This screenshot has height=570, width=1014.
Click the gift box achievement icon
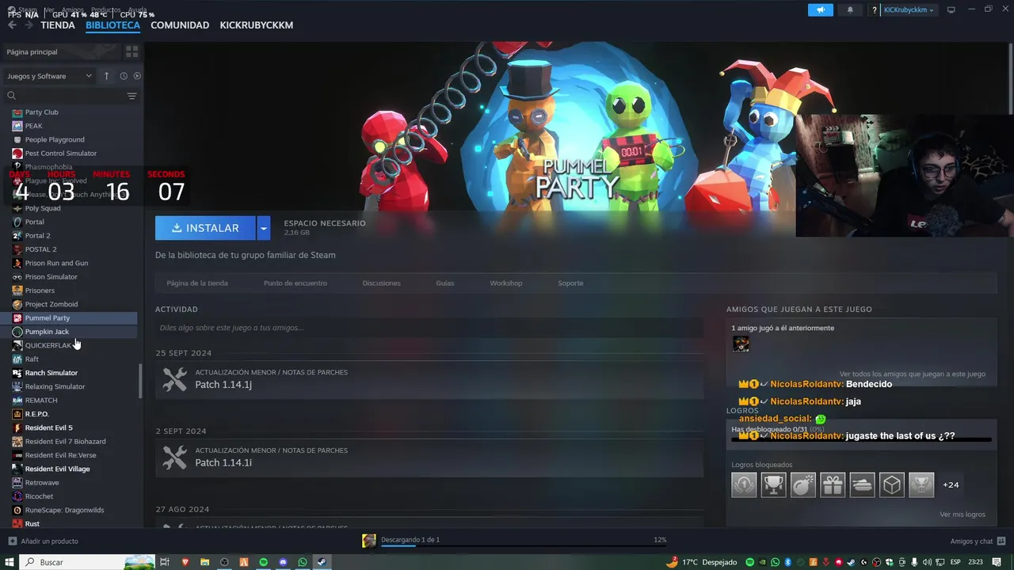click(x=833, y=484)
